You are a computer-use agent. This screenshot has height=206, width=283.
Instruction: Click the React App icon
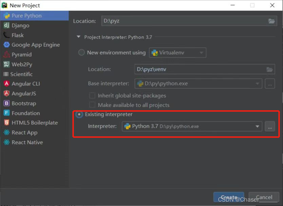(6, 132)
